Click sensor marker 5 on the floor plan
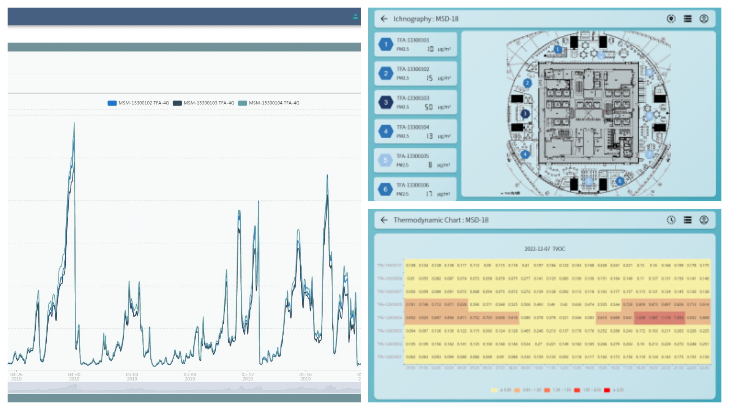 (589, 181)
